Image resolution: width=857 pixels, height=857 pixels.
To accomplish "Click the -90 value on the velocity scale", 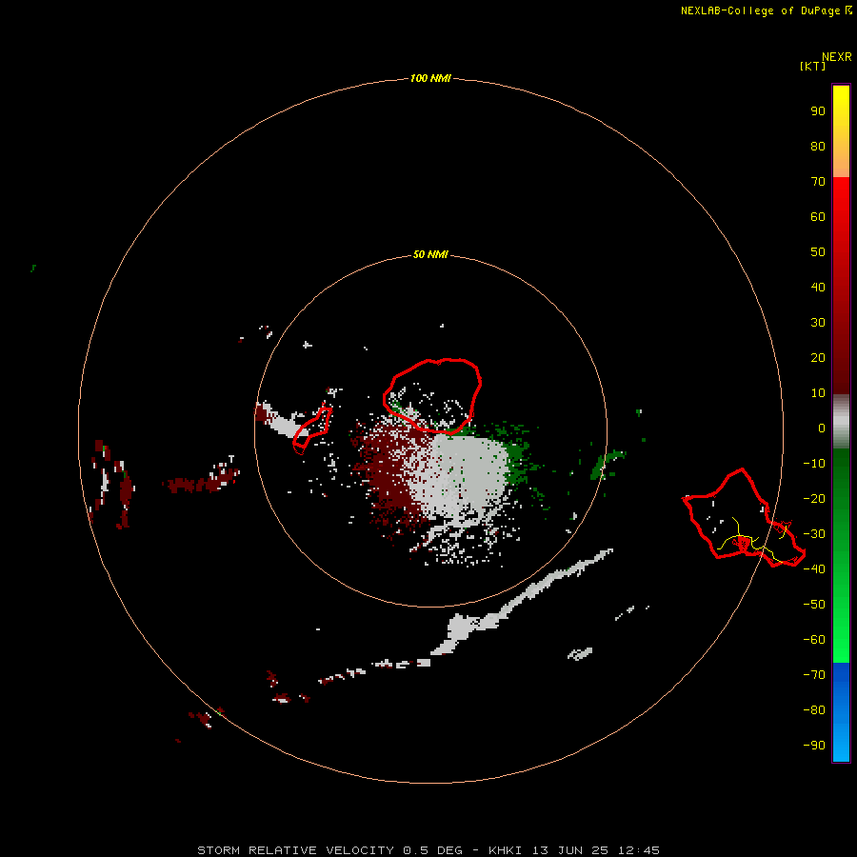I will pyautogui.click(x=814, y=746).
